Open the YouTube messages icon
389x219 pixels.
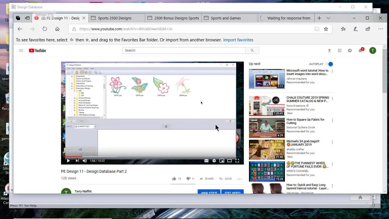click(x=350, y=50)
